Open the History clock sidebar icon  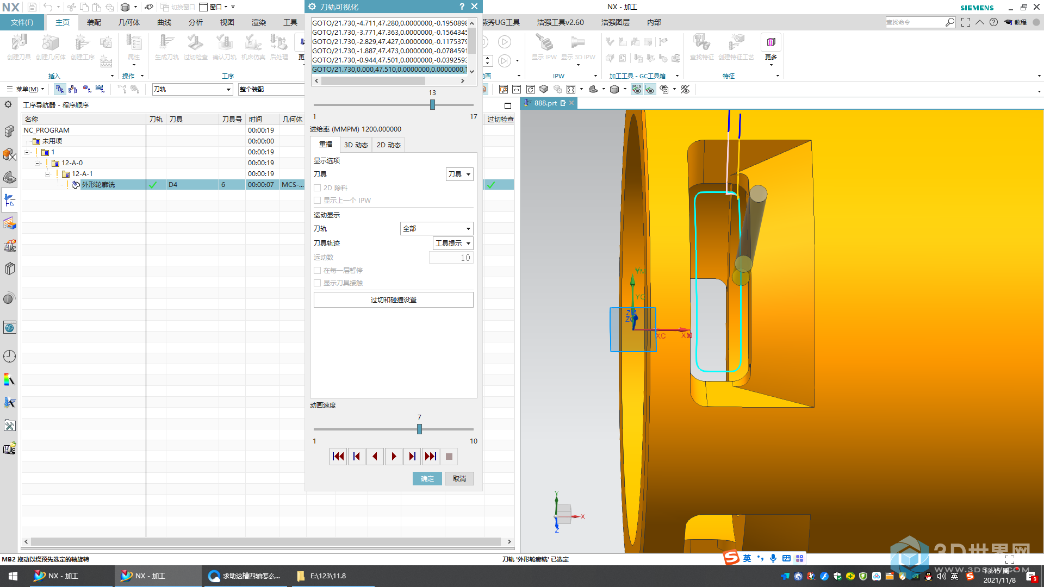(x=10, y=357)
